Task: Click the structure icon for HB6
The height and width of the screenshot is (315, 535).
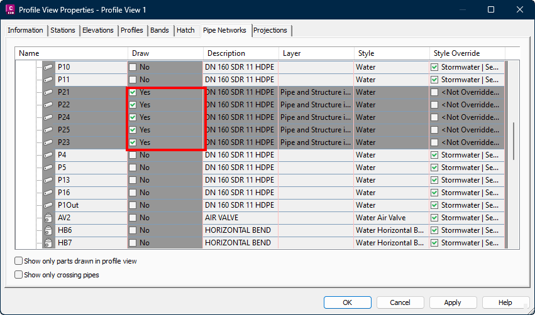Action: click(48, 230)
